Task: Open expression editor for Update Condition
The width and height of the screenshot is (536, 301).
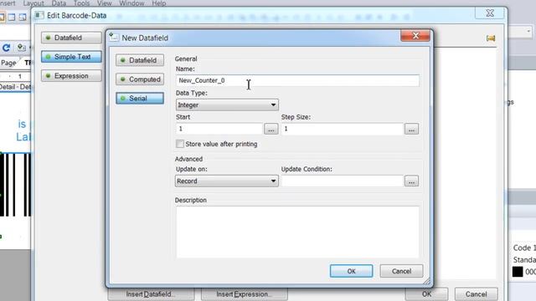Action: click(411, 181)
